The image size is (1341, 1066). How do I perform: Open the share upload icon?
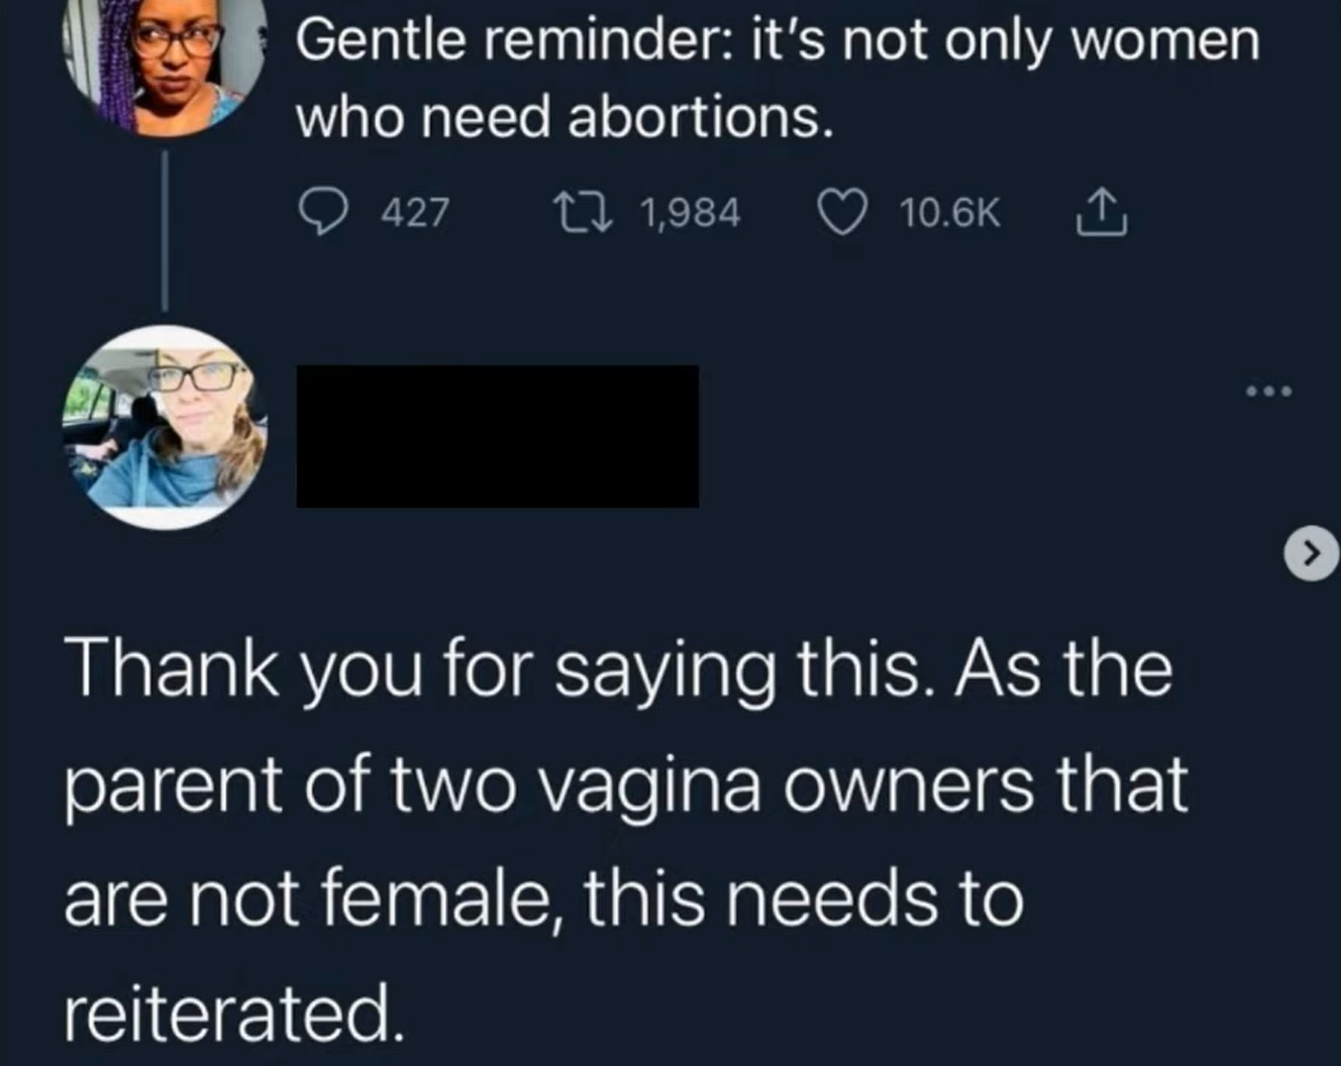(1101, 211)
